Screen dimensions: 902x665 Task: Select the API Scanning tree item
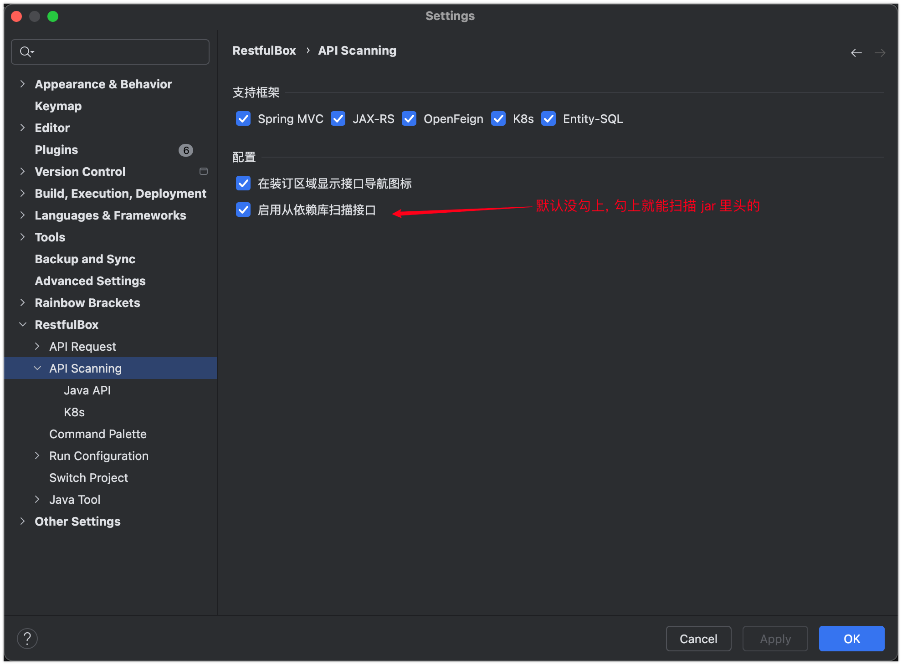(x=110, y=368)
